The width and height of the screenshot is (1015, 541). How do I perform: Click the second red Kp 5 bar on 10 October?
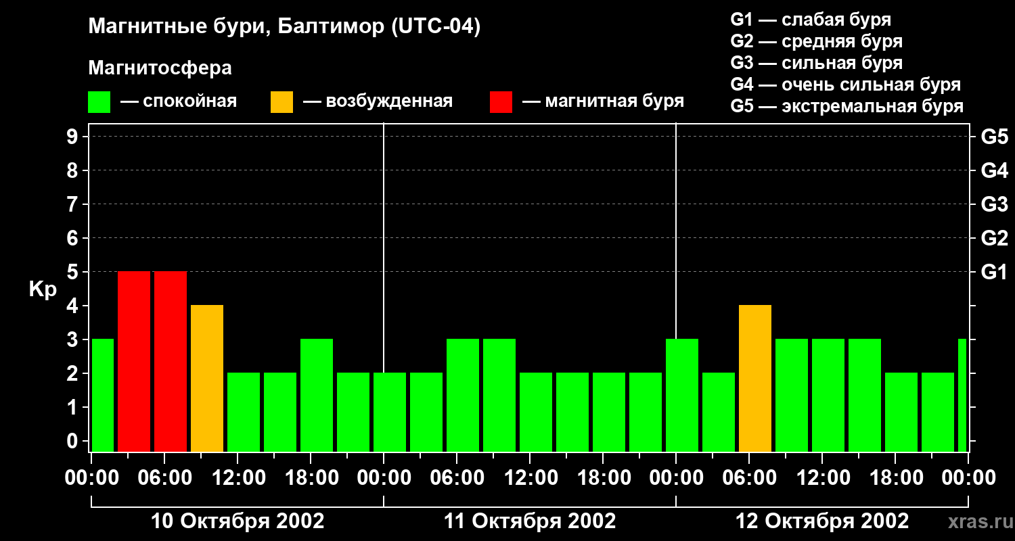pyautogui.click(x=171, y=362)
